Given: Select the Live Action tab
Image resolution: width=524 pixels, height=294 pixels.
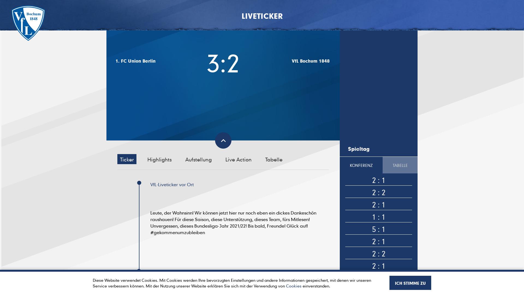Looking at the screenshot, I should point(238,160).
